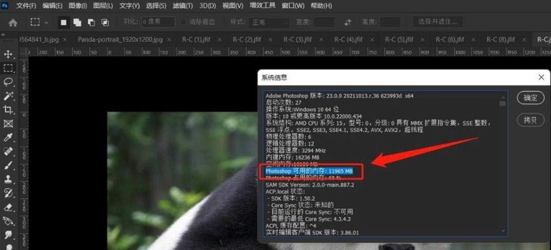This screenshot has height=250, width=551.
Task: Select the Smudge tool
Action: point(8,235)
